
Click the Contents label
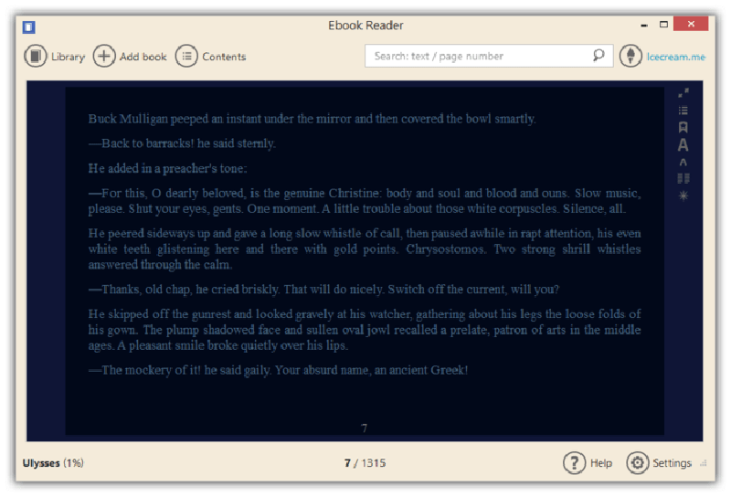click(224, 57)
